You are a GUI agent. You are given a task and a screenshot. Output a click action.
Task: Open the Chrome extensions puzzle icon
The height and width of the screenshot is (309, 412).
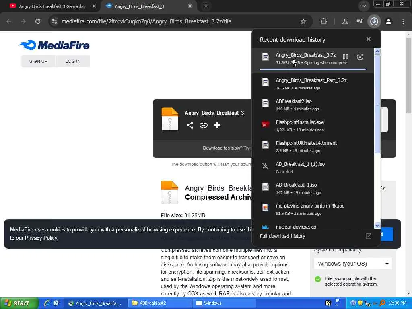(x=324, y=21)
